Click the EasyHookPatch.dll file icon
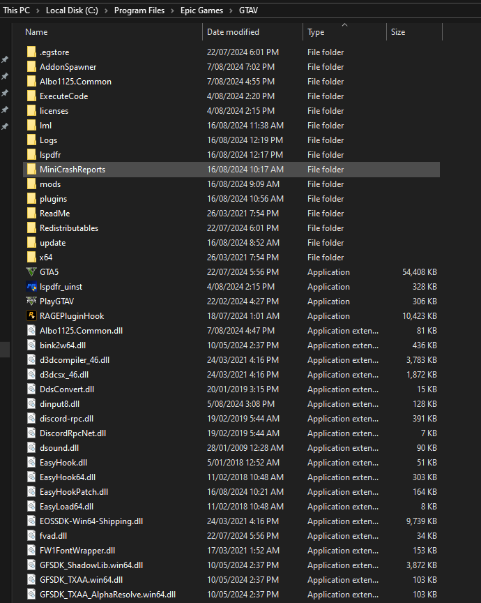The width and height of the screenshot is (481, 603). 31,492
